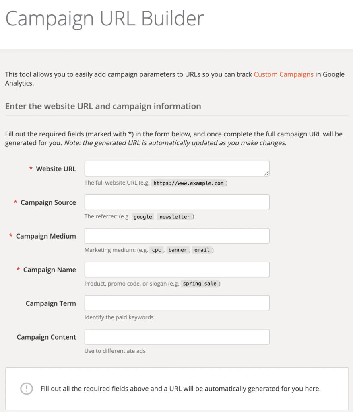Click the exclamation info icon in the notice box
The image size is (353, 412).
click(x=26, y=389)
